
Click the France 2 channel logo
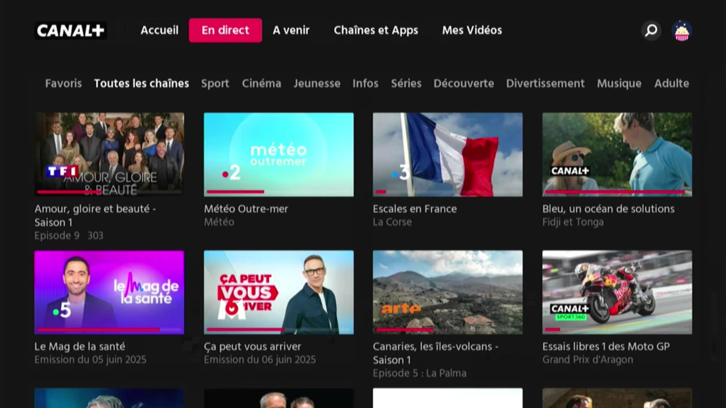pos(231,173)
